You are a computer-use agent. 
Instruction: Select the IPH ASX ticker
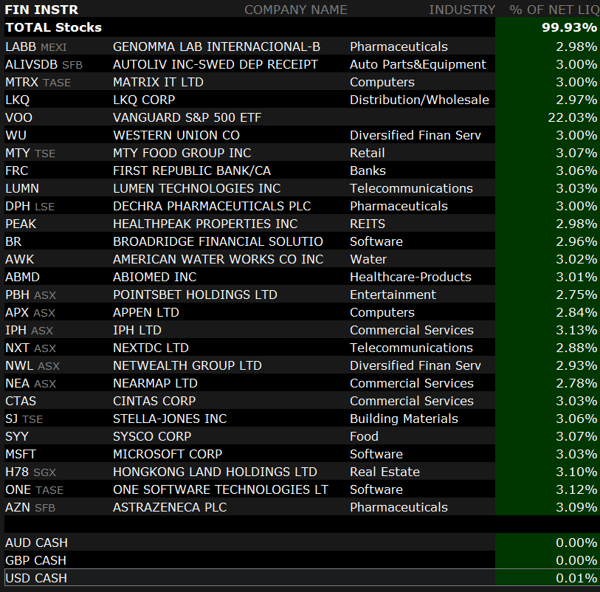tap(29, 330)
